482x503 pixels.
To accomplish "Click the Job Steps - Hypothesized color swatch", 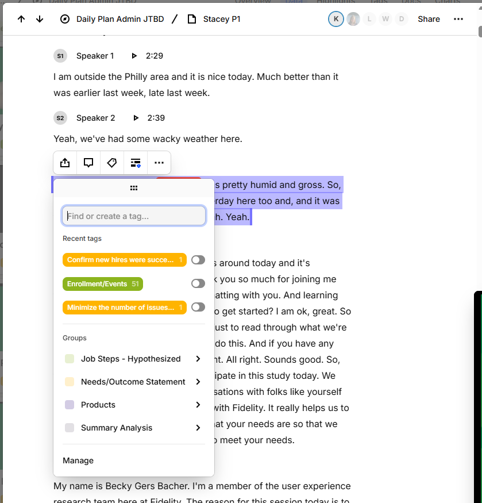I will pos(70,359).
